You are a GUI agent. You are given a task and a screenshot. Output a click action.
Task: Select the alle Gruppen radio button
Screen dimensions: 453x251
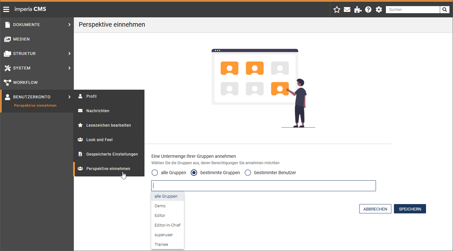tap(155, 173)
